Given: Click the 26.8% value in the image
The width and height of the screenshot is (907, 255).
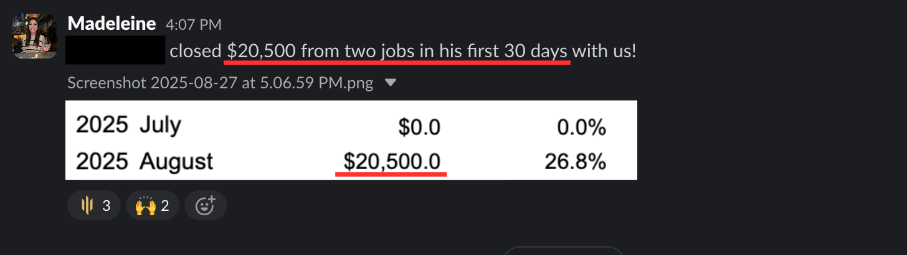Looking at the screenshot, I should coord(575,162).
